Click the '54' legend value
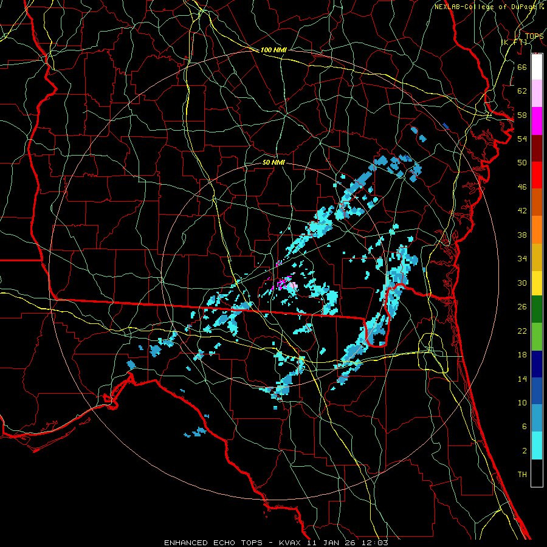This screenshot has width=547, height=547. pyautogui.click(x=522, y=139)
